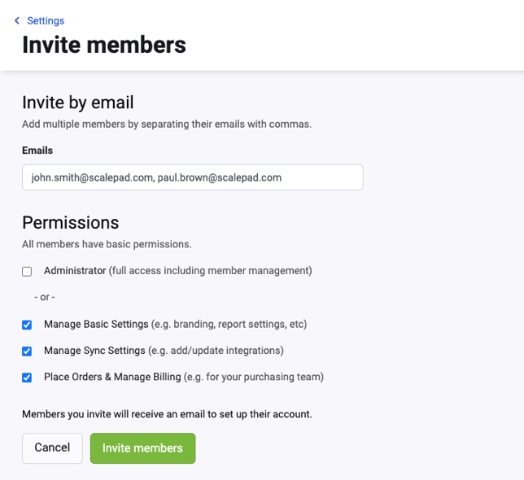Click the Administrator label text
The width and height of the screenshot is (524, 480).
click(75, 271)
